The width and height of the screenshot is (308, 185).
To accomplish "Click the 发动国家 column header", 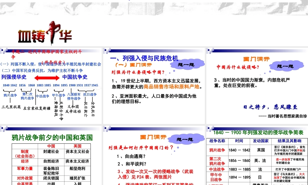I will pyautogui.click(x=261, y=141).
